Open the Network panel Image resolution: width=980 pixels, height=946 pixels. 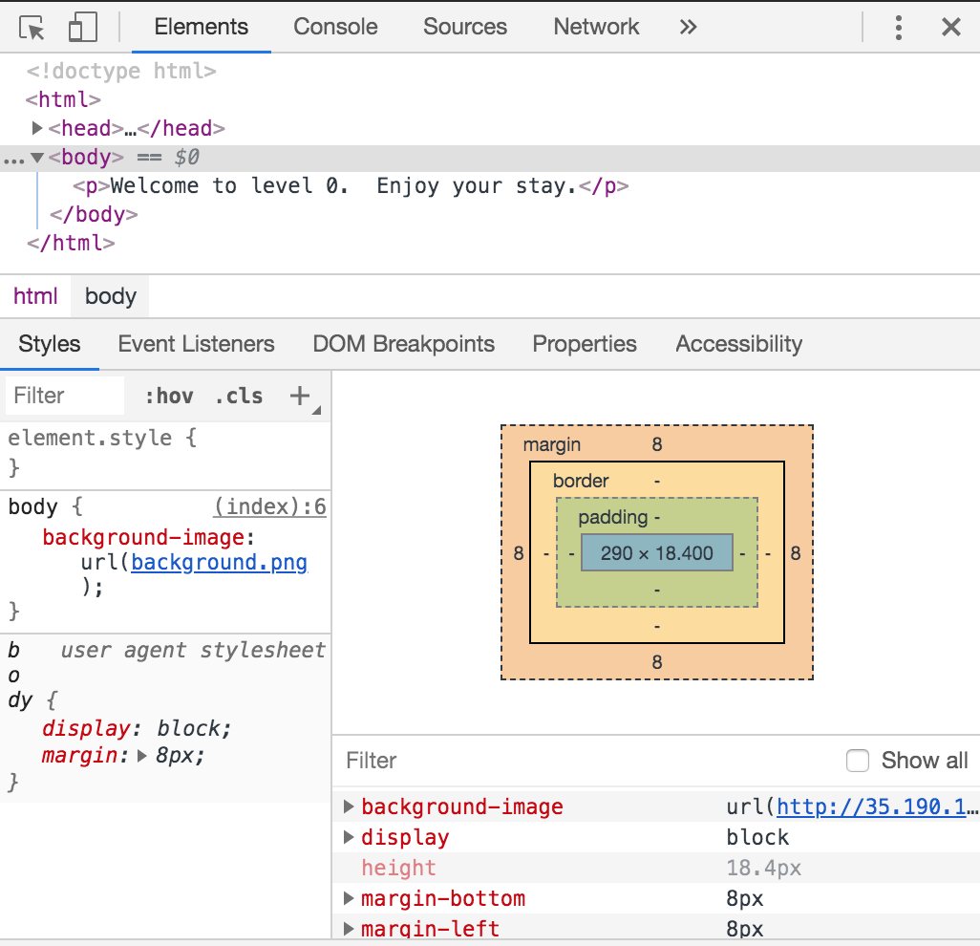coord(595,27)
